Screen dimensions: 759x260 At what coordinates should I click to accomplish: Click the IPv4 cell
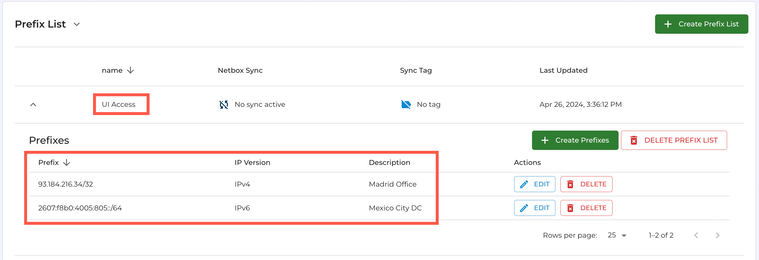pyautogui.click(x=242, y=185)
